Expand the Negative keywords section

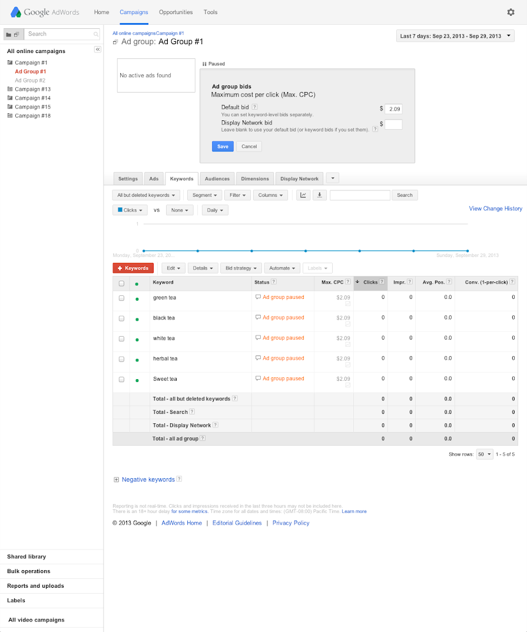pos(117,480)
